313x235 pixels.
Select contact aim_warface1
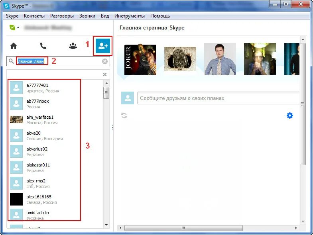(56, 120)
